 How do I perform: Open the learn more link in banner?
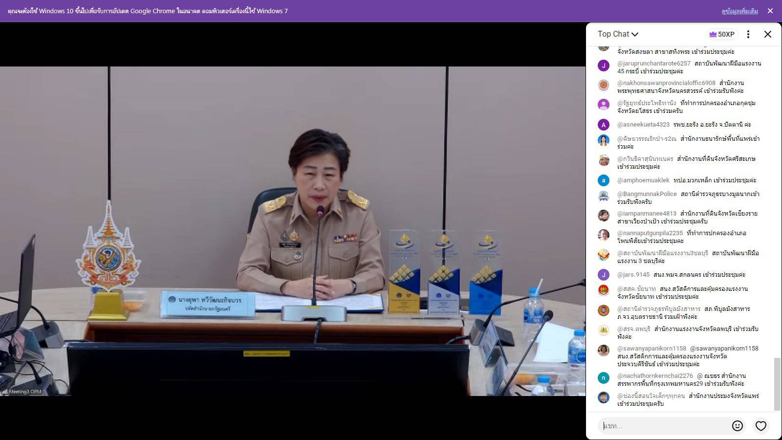(x=739, y=11)
